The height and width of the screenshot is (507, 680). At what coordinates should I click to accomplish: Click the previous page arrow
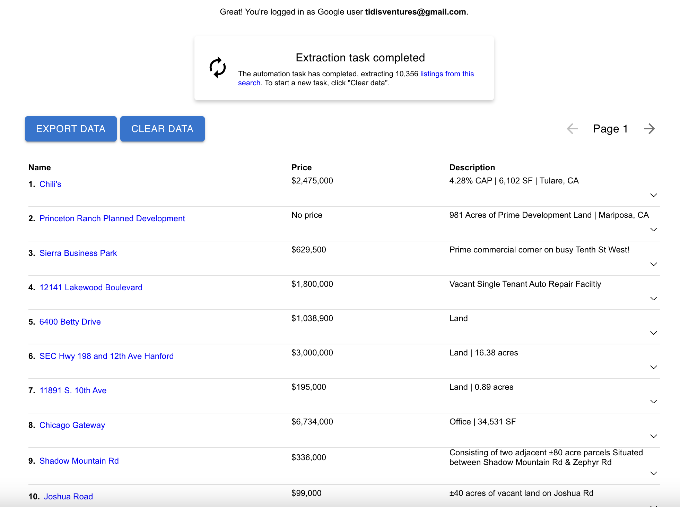click(x=572, y=129)
